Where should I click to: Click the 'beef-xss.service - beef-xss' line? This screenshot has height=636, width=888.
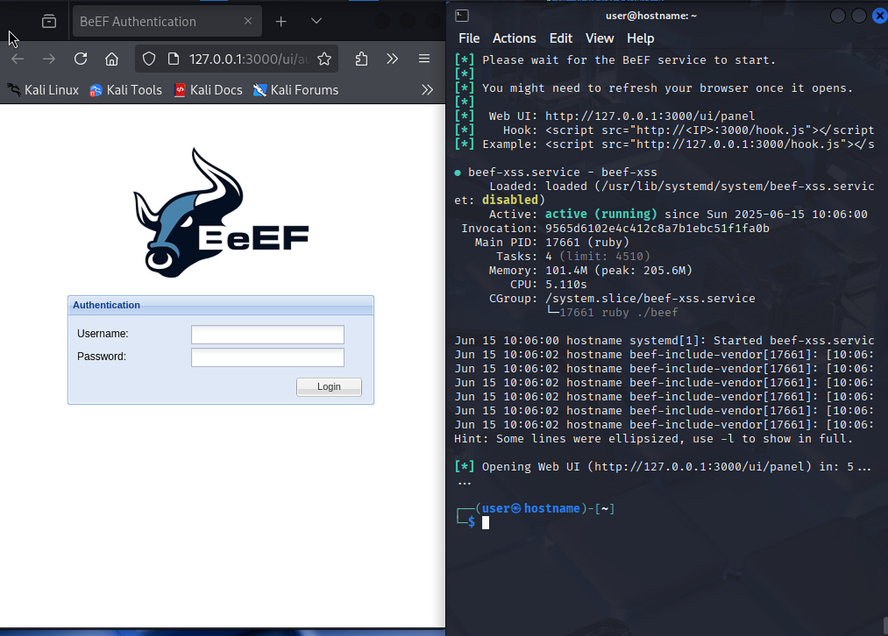coord(556,172)
